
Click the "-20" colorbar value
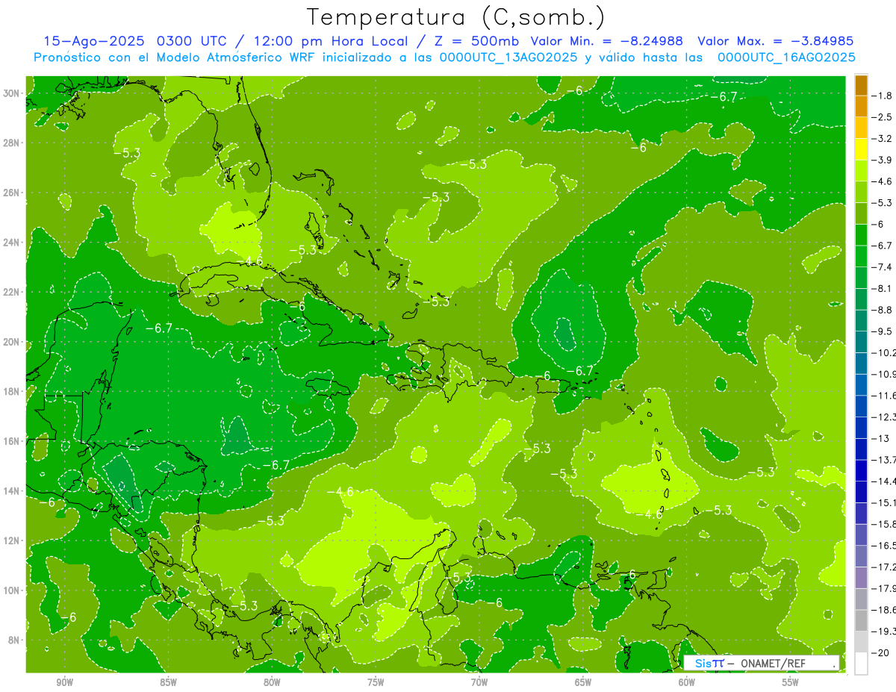pyautogui.click(x=881, y=652)
